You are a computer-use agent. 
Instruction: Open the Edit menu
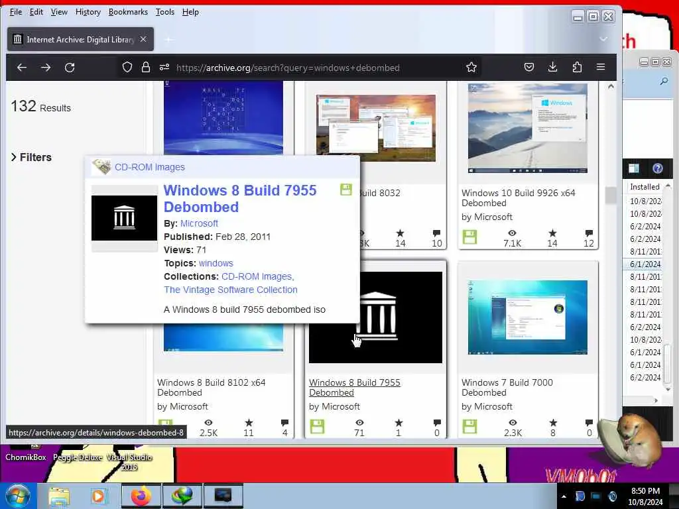[x=36, y=12]
